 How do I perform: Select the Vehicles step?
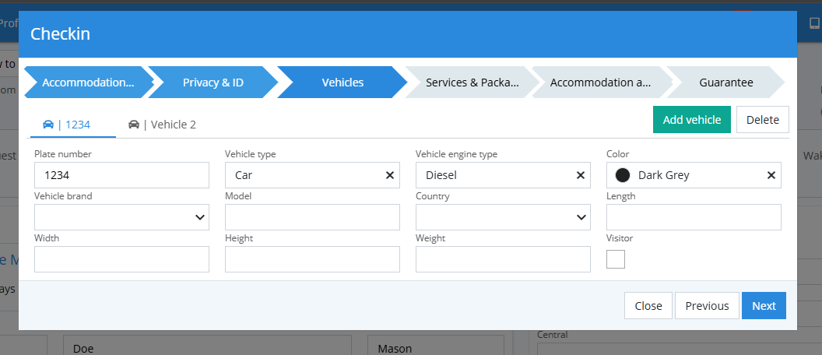(342, 83)
